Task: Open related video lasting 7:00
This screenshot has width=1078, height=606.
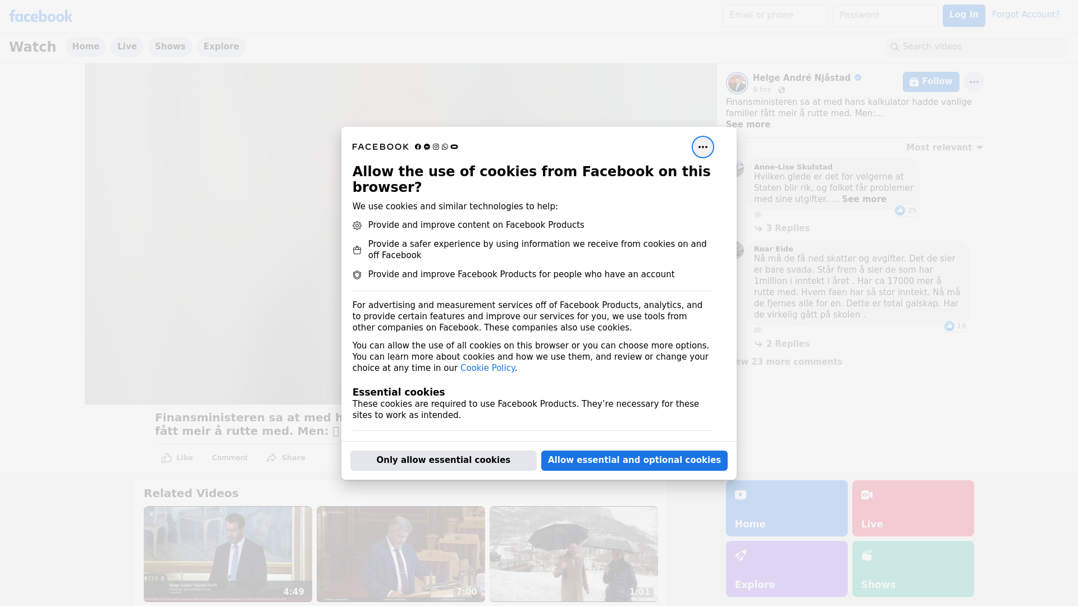Action: click(401, 554)
